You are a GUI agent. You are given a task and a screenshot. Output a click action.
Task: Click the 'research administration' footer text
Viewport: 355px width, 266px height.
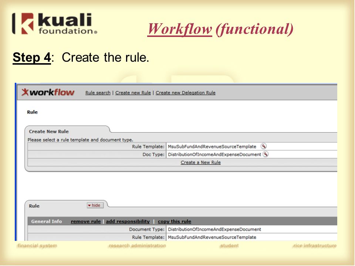[x=137, y=246]
